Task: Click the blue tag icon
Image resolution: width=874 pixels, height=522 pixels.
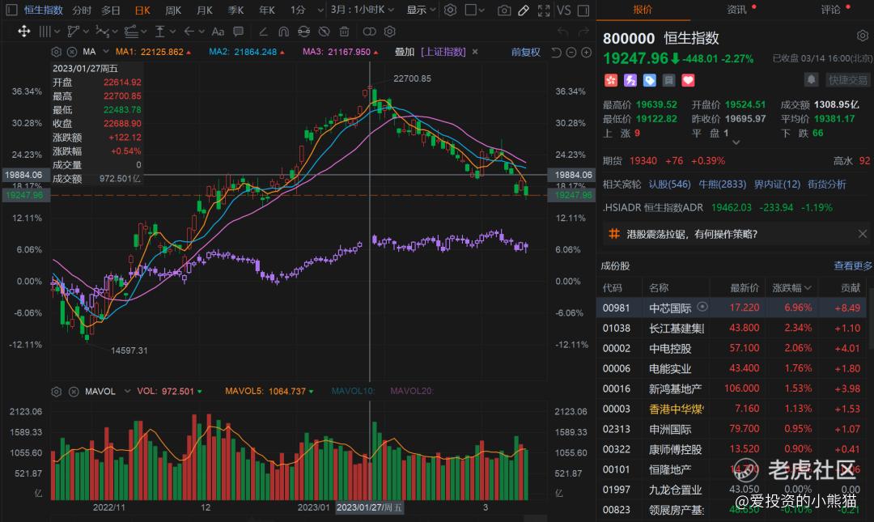Action: (x=649, y=80)
